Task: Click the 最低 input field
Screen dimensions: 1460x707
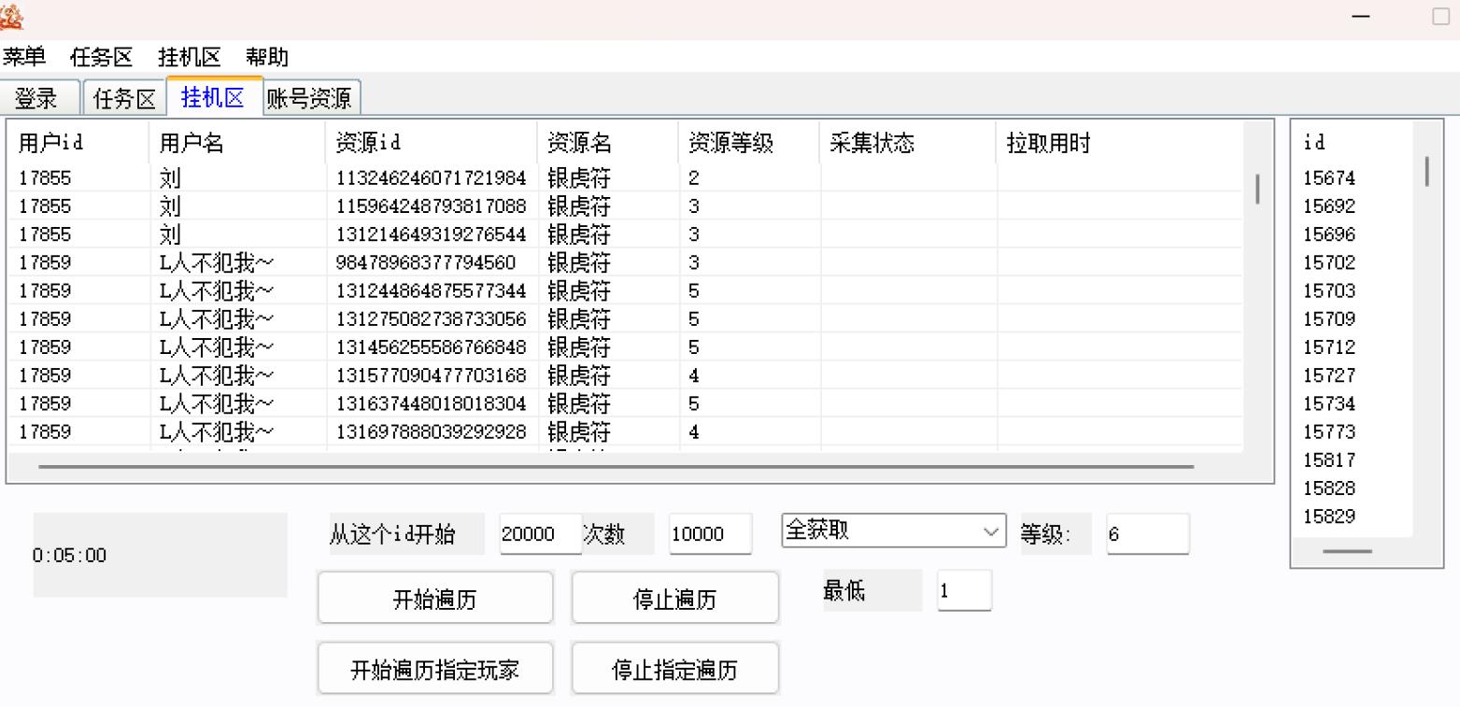Action: pos(963,590)
